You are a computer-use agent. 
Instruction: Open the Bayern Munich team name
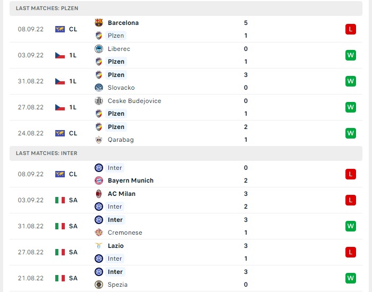pyautogui.click(x=131, y=181)
